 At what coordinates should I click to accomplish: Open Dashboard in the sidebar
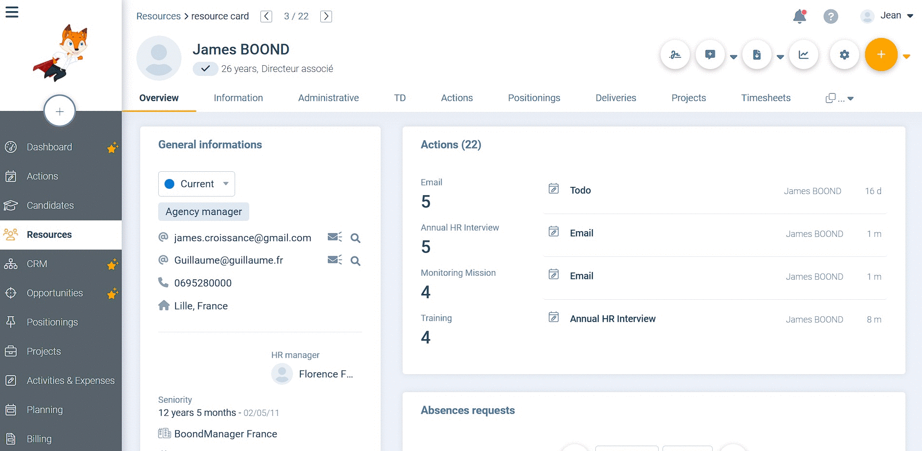pyautogui.click(x=61, y=147)
